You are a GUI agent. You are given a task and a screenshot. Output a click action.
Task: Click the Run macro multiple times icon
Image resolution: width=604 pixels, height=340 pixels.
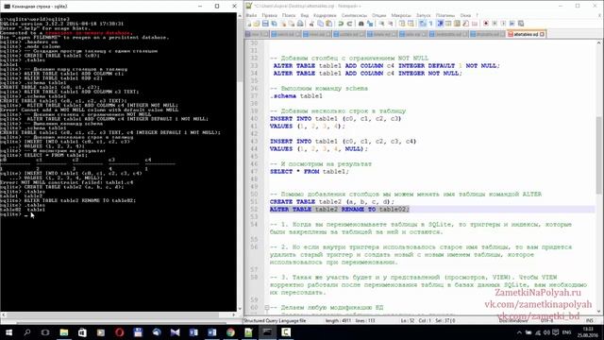(512, 24)
